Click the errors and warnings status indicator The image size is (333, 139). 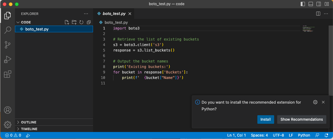coord(13,135)
